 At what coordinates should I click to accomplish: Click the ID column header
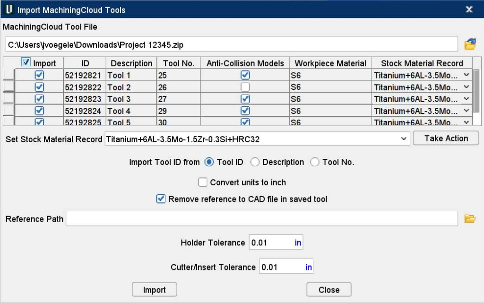point(85,63)
